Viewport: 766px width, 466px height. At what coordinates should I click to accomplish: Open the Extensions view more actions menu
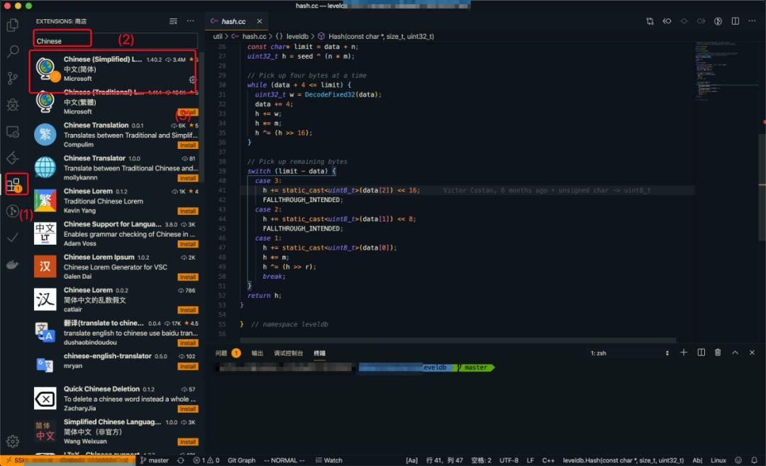pyautogui.click(x=191, y=21)
